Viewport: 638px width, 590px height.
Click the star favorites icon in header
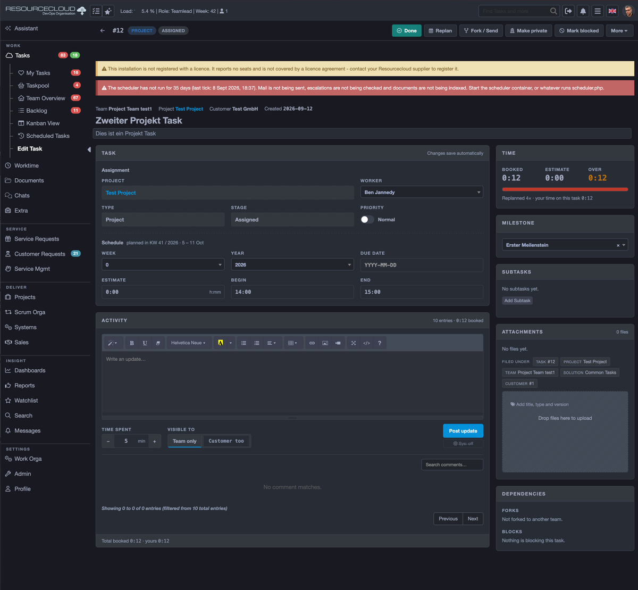click(x=108, y=11)
